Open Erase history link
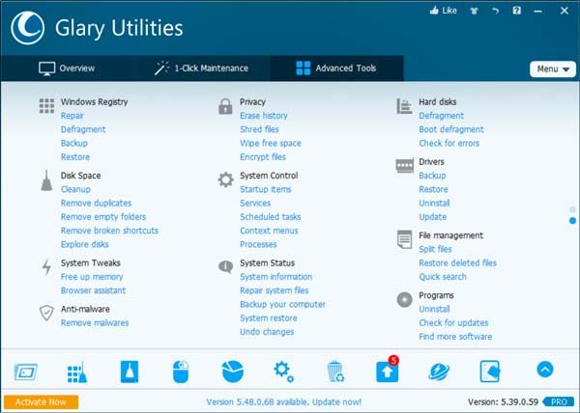Screen dimensions: 580x413 click(x=263, y=116)
